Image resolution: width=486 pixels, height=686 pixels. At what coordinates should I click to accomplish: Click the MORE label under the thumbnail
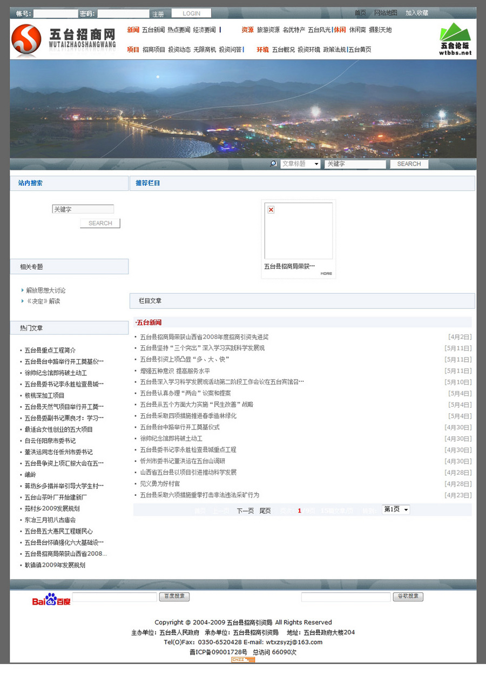(326, 273)
